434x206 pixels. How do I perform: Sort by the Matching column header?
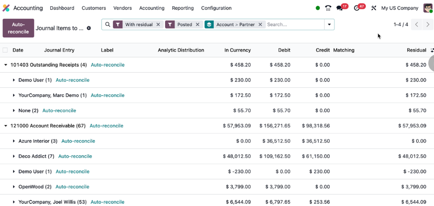[344, 50]
